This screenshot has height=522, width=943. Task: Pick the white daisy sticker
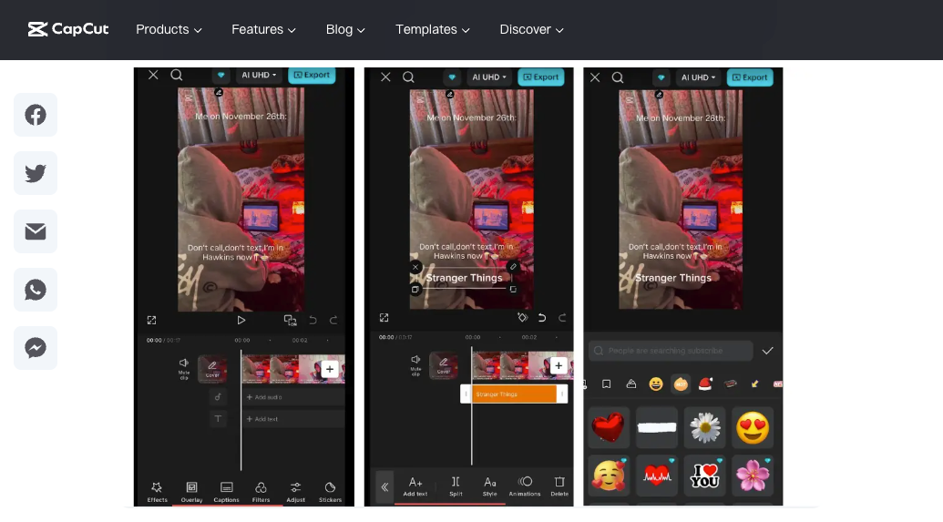tap(705, 427)
